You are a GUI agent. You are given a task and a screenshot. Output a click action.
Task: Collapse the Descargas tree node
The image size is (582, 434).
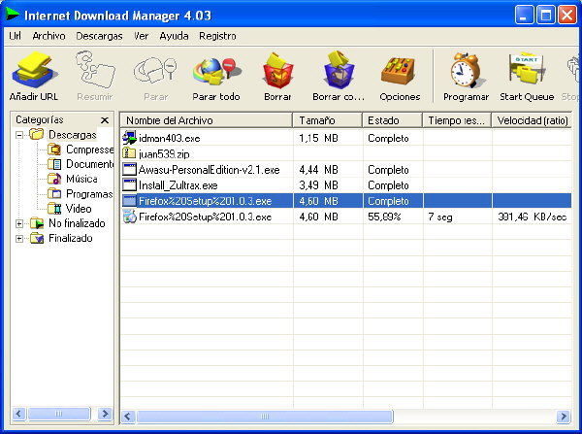pyautogui.click(x=19, y=135)
